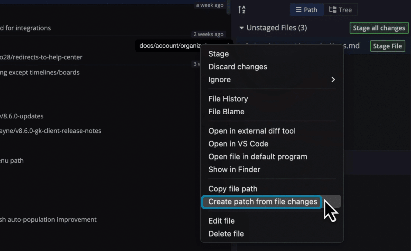
Task: Choose Create patch from file changes
Action: click(263, 202)
